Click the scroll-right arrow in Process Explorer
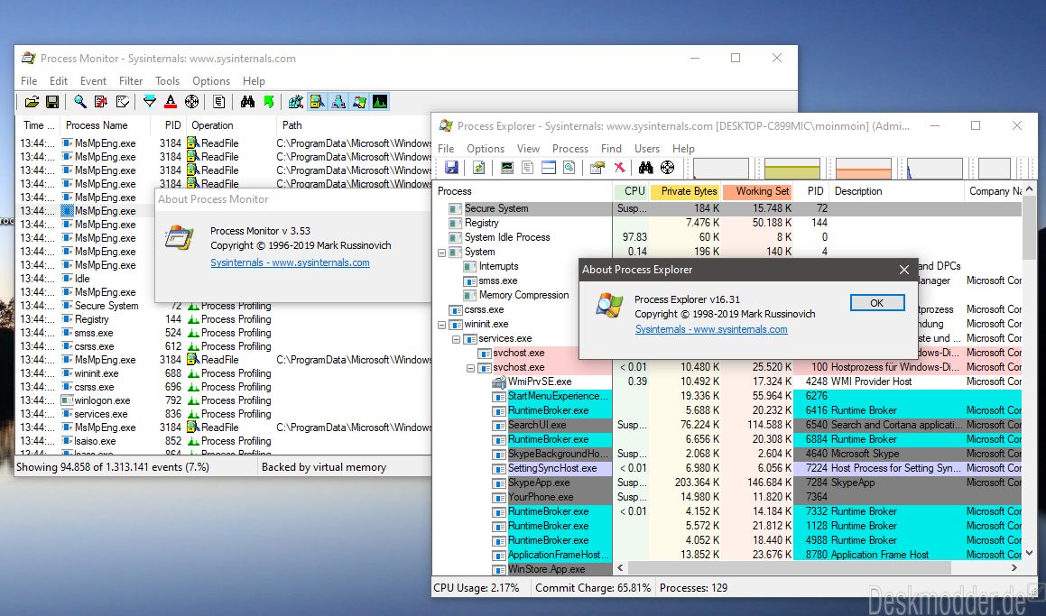The width and height of the screenshot is (1046, 616). pyautogui.click(x=1014, y=568)
